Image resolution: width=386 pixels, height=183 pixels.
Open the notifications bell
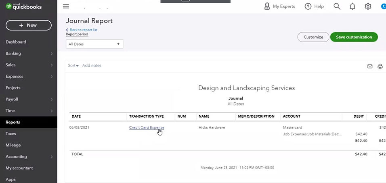[x=352, y=6]
